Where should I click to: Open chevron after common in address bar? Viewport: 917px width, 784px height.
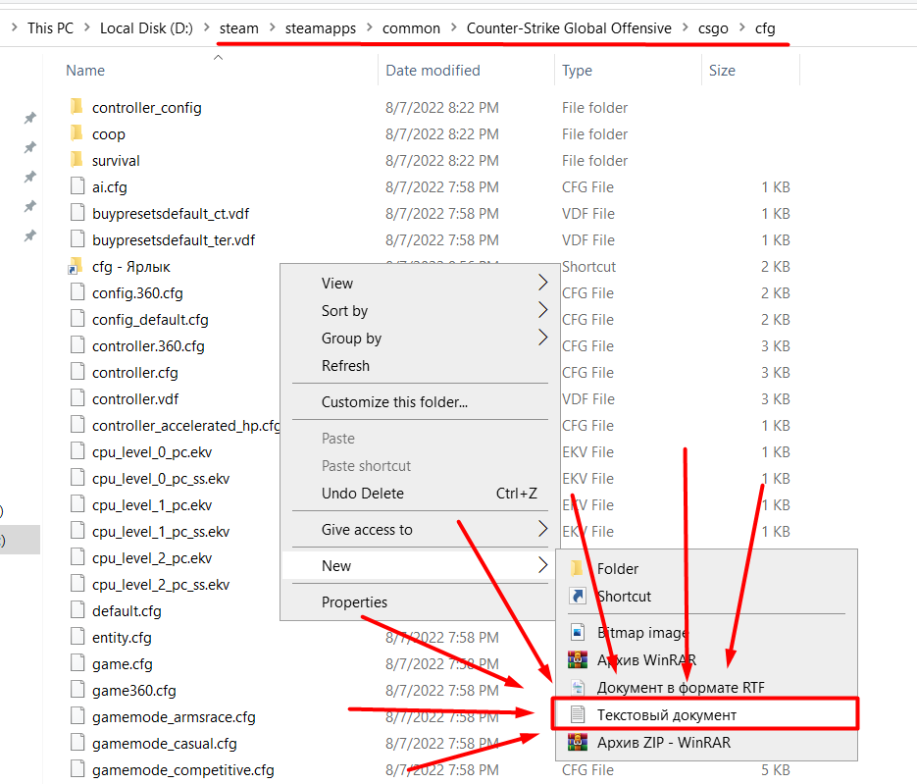(453, 27)
